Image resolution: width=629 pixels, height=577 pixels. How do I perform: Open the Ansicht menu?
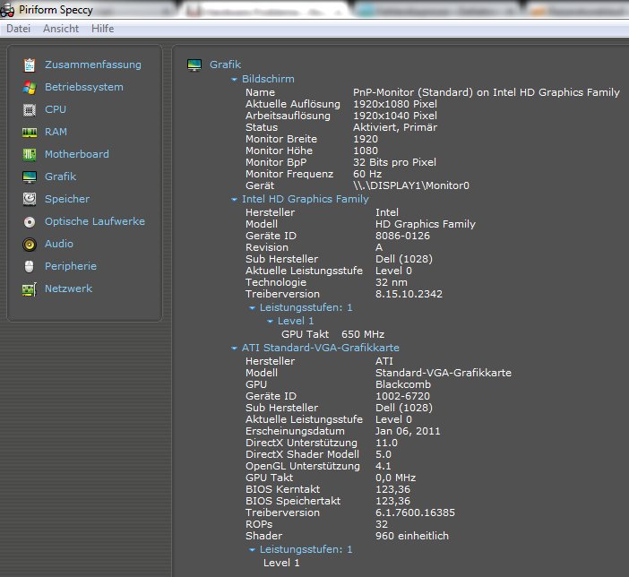61,29
